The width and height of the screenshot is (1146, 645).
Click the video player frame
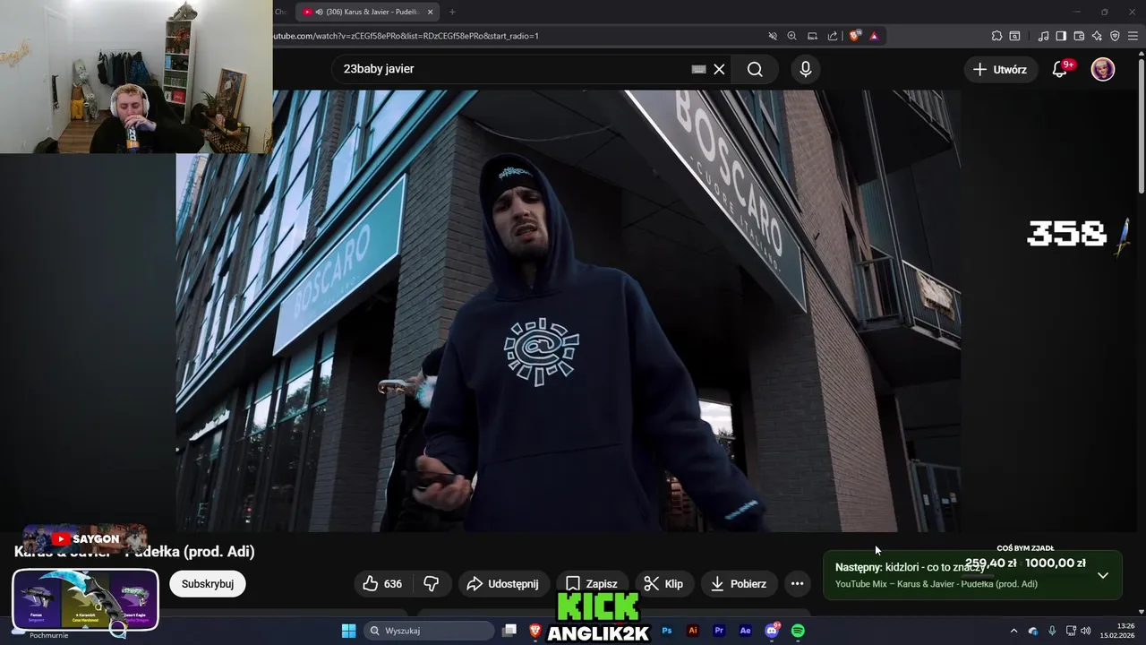[569, 310]
